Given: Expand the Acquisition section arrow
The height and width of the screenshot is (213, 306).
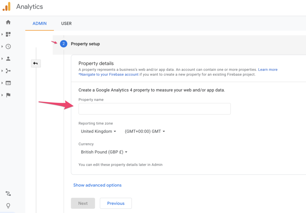Looking at the screenshot, I should [2, 71].
